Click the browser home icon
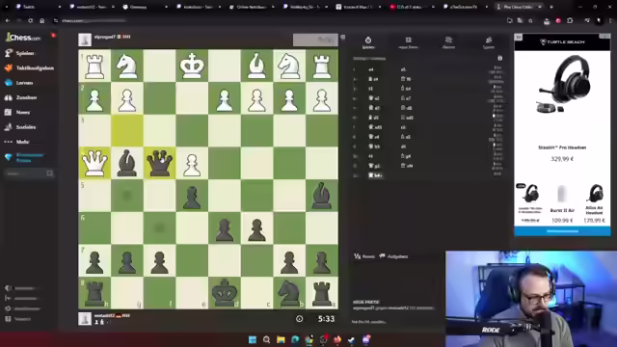This screenshot has height=347, width=617. 42,20
